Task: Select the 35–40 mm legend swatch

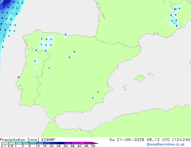Action: (x=74, y=143)
